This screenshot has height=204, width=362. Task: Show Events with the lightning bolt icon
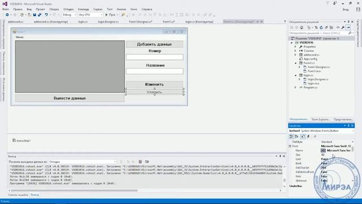308,137
